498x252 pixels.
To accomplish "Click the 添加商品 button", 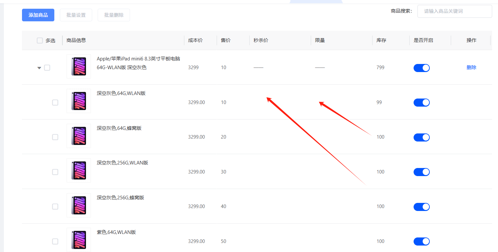I will 38,15.
